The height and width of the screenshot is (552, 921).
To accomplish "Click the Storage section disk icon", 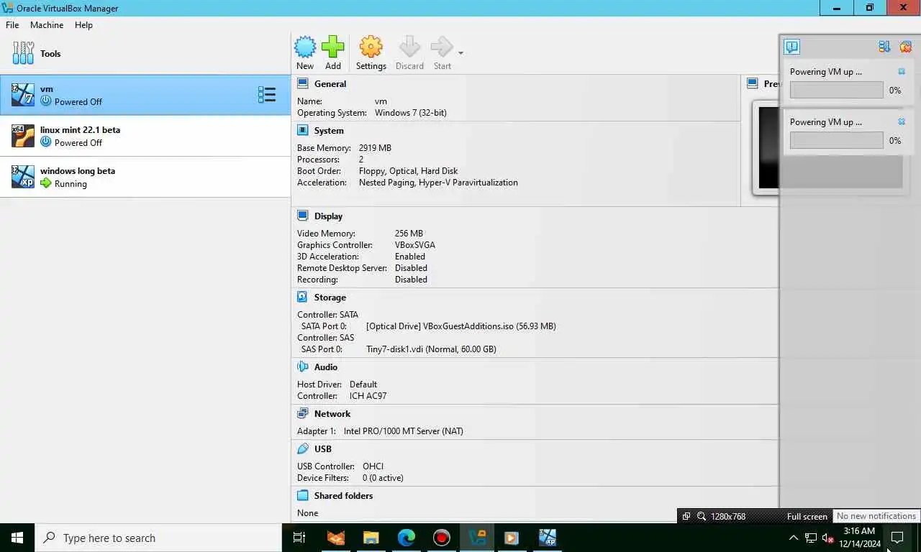I will [303, 298].
